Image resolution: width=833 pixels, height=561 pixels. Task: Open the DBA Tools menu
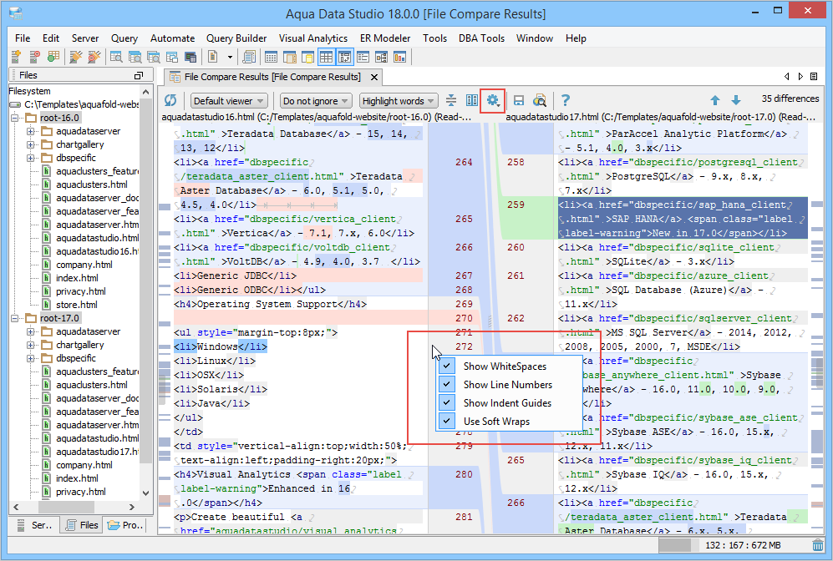tap(481, 38)
